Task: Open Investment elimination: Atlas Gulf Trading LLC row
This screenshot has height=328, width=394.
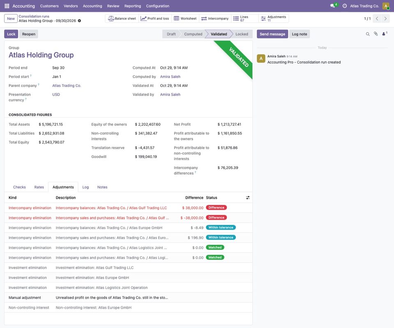Action: coord(128,268)
